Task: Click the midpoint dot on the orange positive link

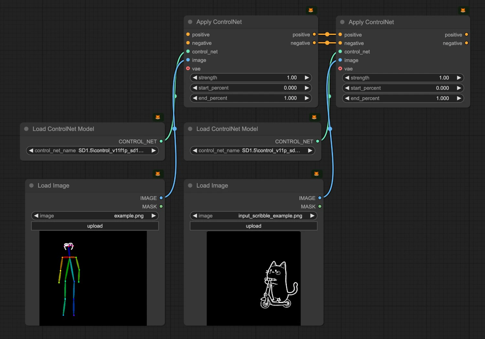Action: (x=327, y=34)
